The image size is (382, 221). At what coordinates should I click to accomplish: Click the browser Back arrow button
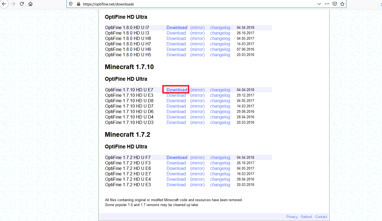click(x=4, y=4)
